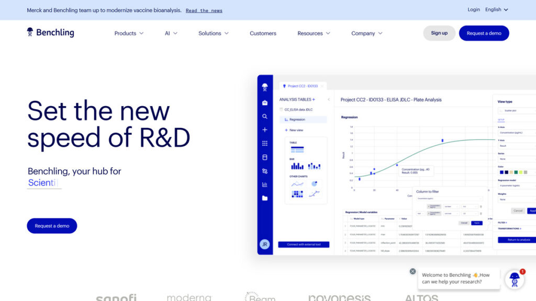This screenshot has width=536, height=301.
Task: Click the briefcase icon in demo sidebar
Action: click(x=265, y=102)
